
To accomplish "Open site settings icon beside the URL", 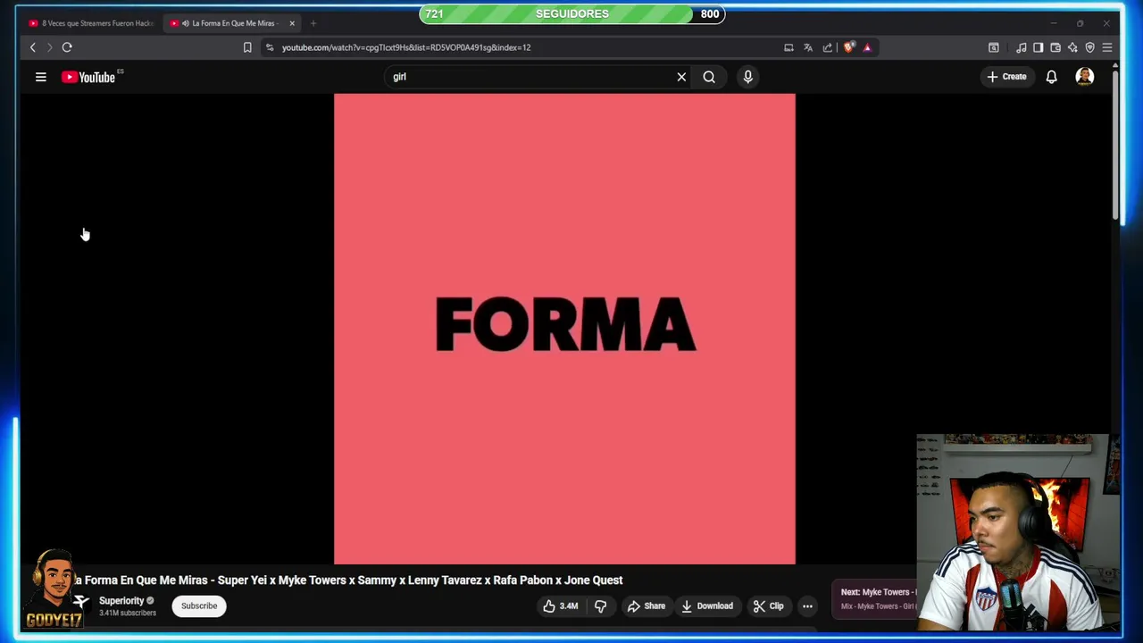I will 270,47.
